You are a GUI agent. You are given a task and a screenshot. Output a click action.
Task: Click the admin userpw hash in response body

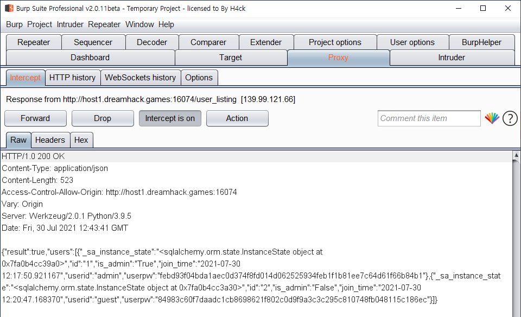tap(291, 276)
